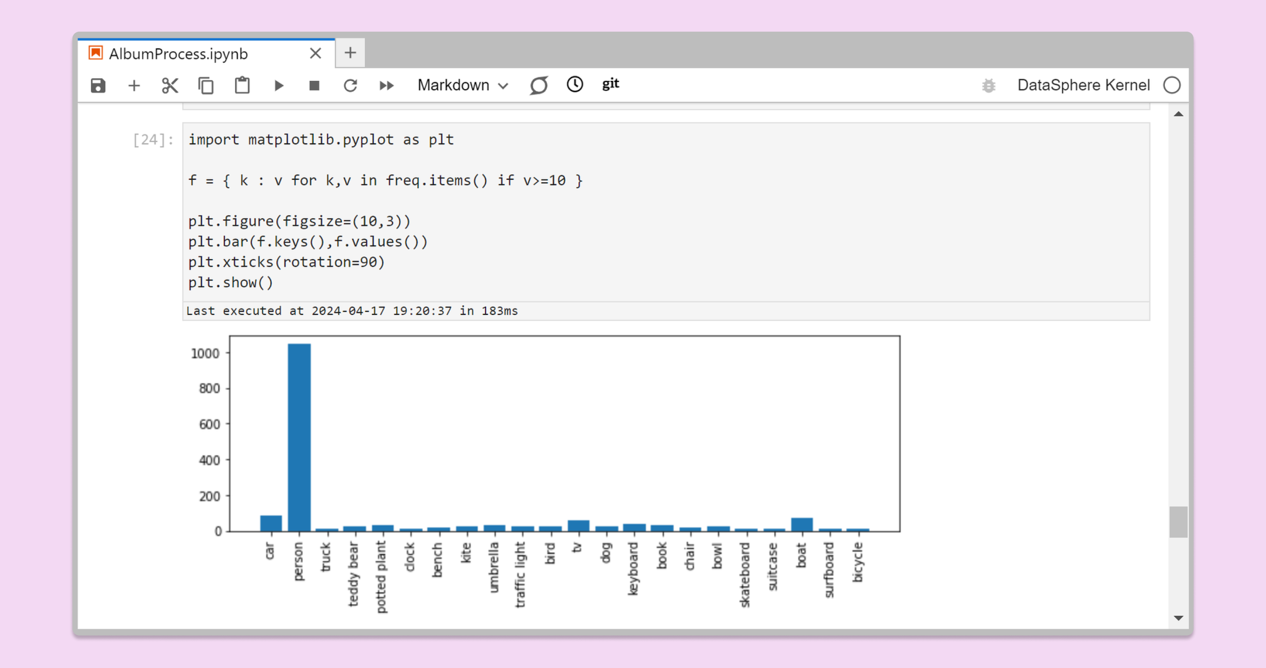Click the 'keyboard' x-axis label
The height and width of the screenshot is (668, 1266).
(x=633, y=569)
